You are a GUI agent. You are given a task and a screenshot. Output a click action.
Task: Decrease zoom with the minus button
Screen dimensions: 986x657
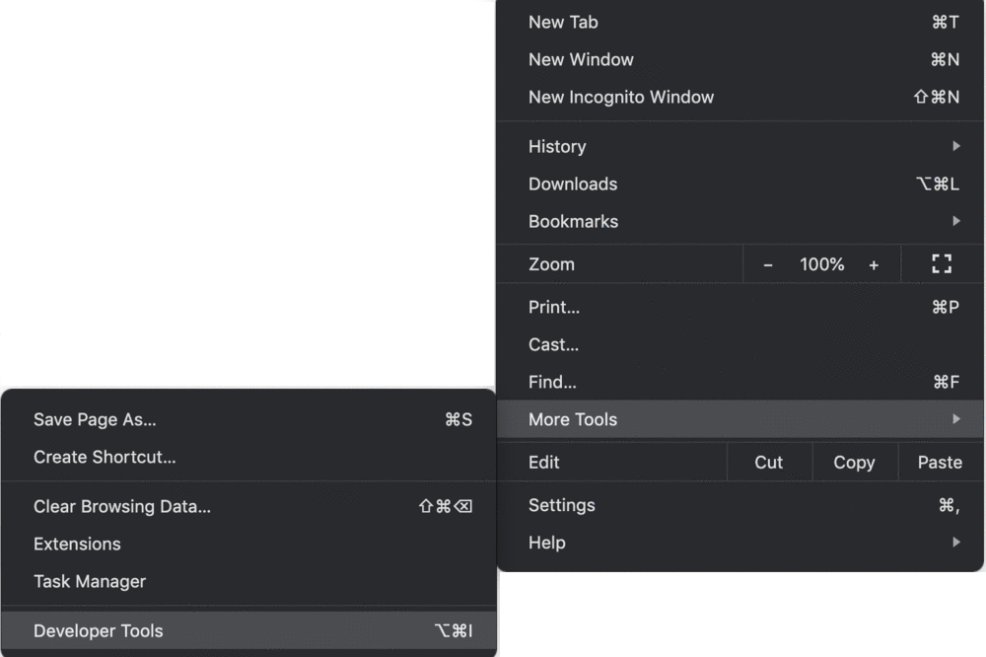(x=768, y=265)
